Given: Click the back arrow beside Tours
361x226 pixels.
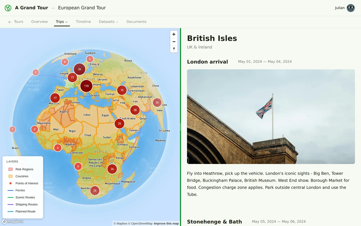Looking at the screenshot, I should 10,22.
